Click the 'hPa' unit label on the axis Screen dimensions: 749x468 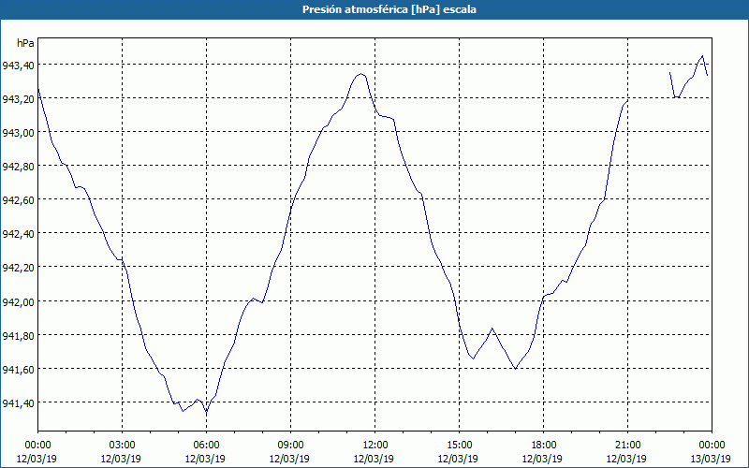pyautogui.click(x=25, y=43)
